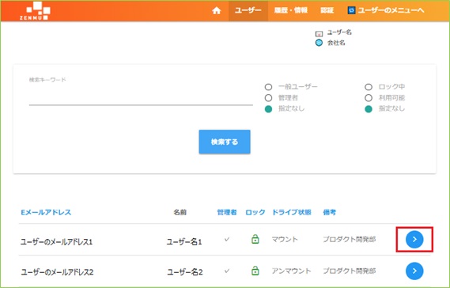Click the 管理者 checkmark for ユーザー名1
The width and height of the screenshot is (450, 288).
227,239
